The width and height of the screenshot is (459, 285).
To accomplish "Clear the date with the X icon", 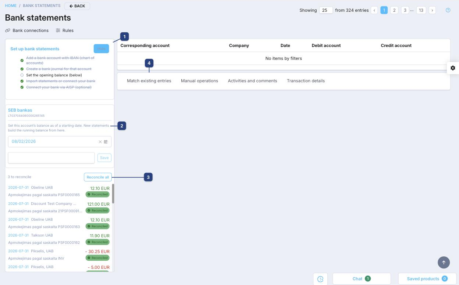I will tap(100, 142).
